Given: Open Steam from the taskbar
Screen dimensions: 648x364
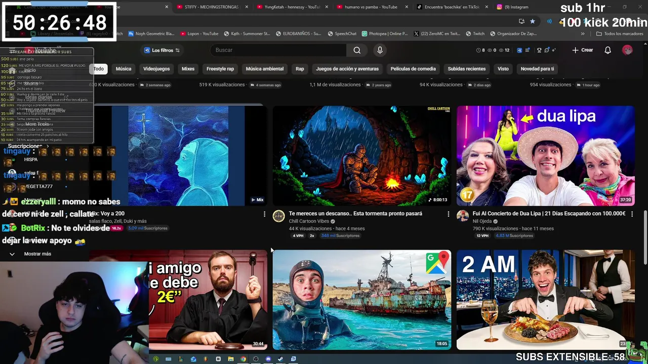Looking at the screenshot, I should [x=280, y=359].
